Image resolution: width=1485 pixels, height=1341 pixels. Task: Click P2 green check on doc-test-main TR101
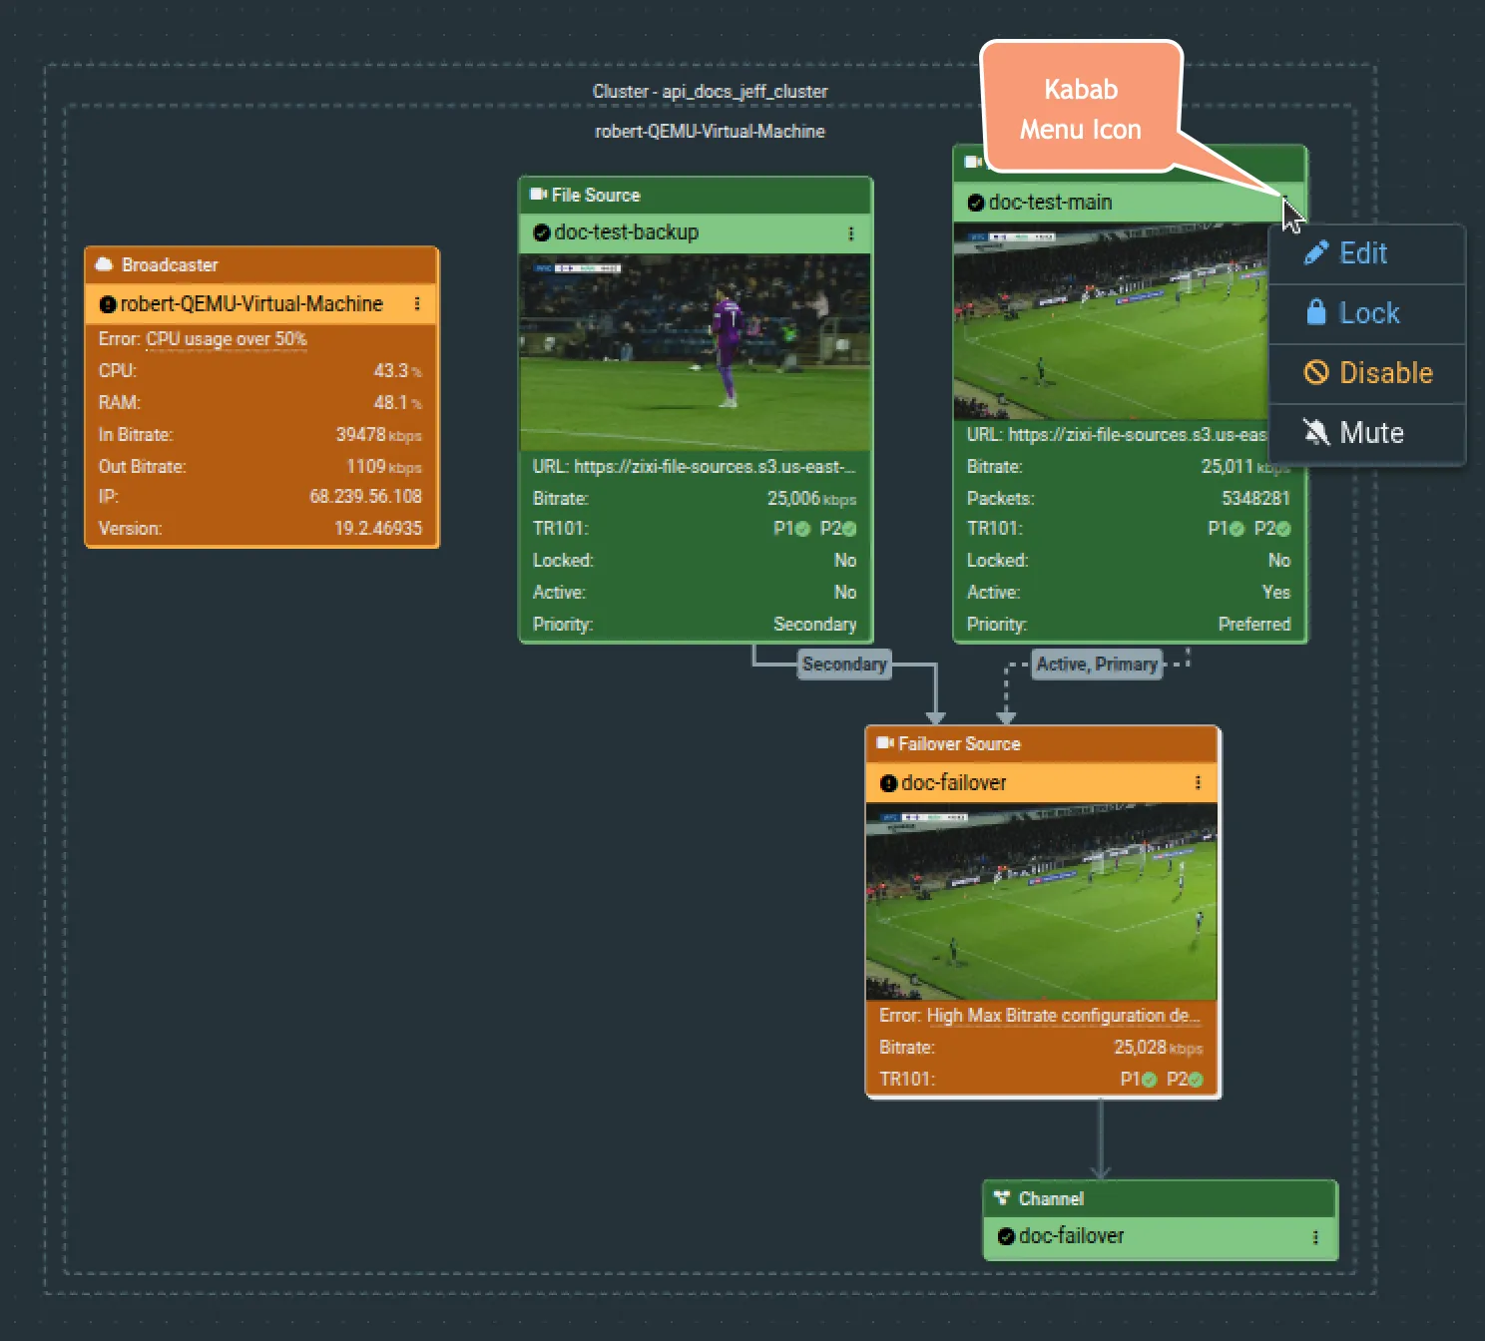tap(1283, 529)
